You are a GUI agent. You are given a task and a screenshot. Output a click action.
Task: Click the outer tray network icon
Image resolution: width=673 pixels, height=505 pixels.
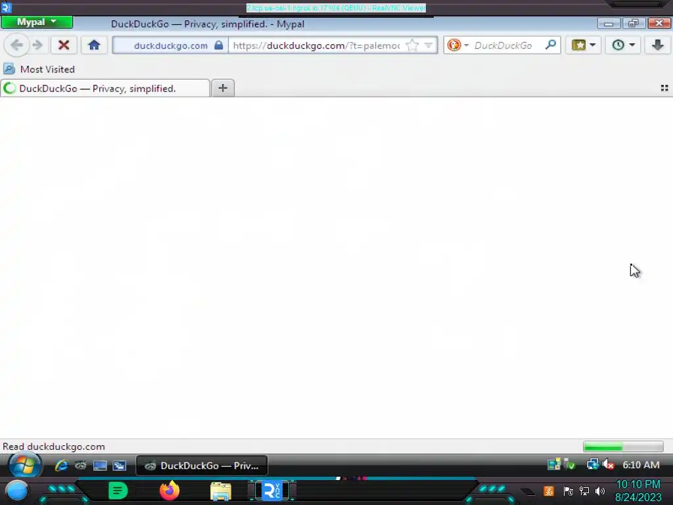click(584, 491)
